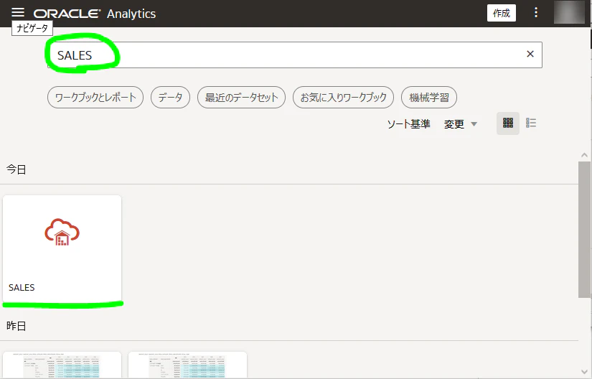Clear the search text with the X icon
The image size is (592, 379).
pos(530,55)
